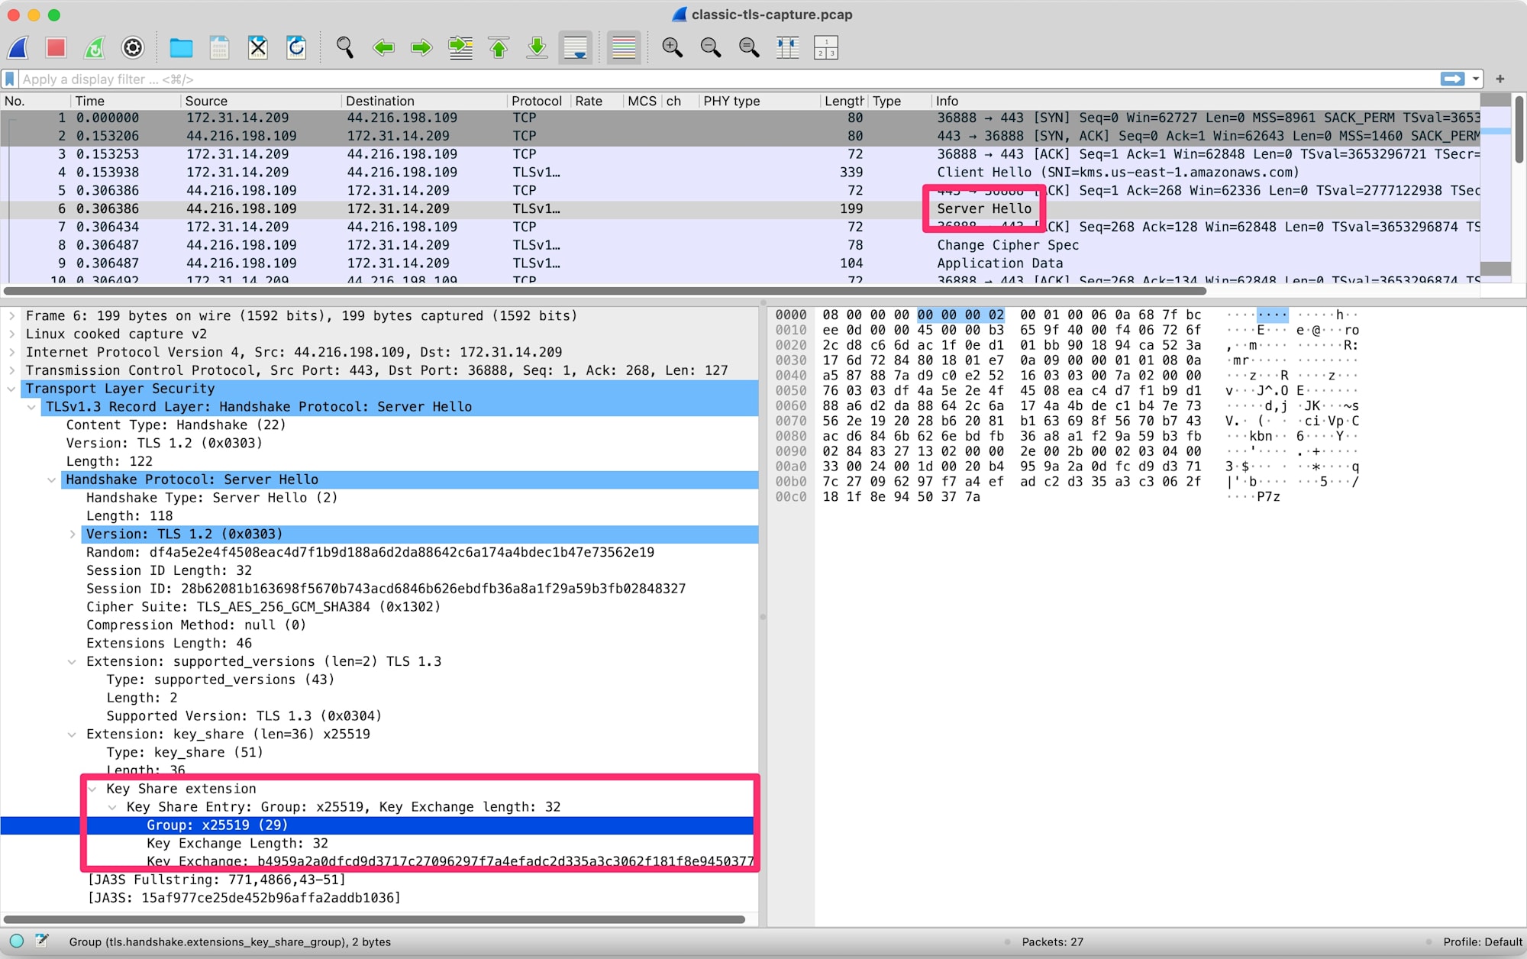Image resolution: width=1527 pixels, height=959 pixels.
Task: Open the packet diagram layout icon
Action: click(x=825, y=48)
